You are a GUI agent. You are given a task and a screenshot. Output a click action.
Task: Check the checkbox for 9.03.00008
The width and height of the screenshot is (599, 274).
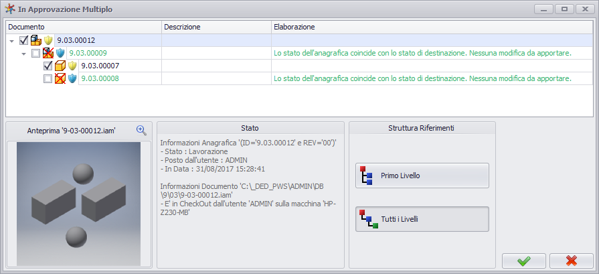(x=48, y=78)
